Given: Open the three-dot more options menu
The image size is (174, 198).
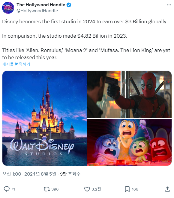Looking at the screenshot, I should pos(169,5).
